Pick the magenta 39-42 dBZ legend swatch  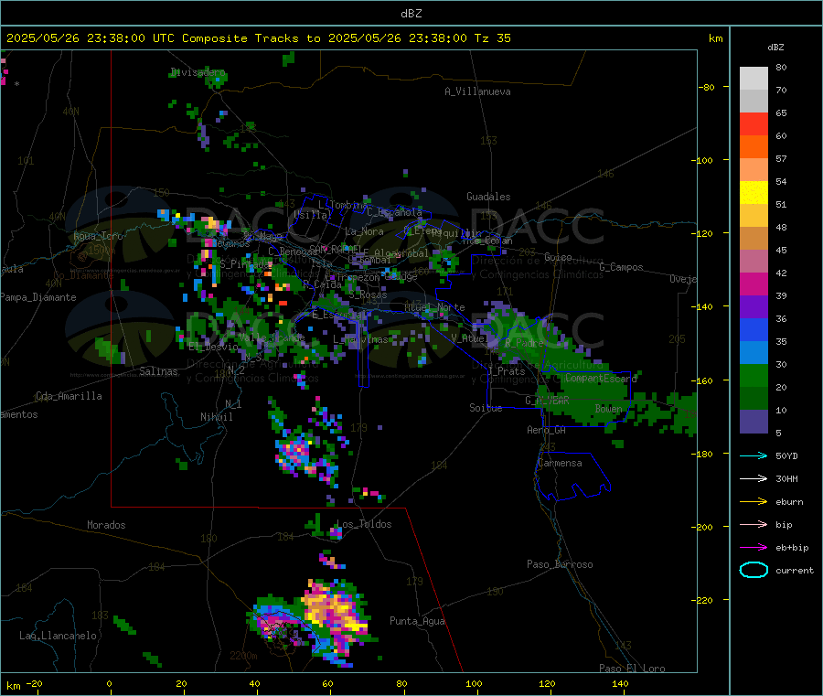coord(754,284)
